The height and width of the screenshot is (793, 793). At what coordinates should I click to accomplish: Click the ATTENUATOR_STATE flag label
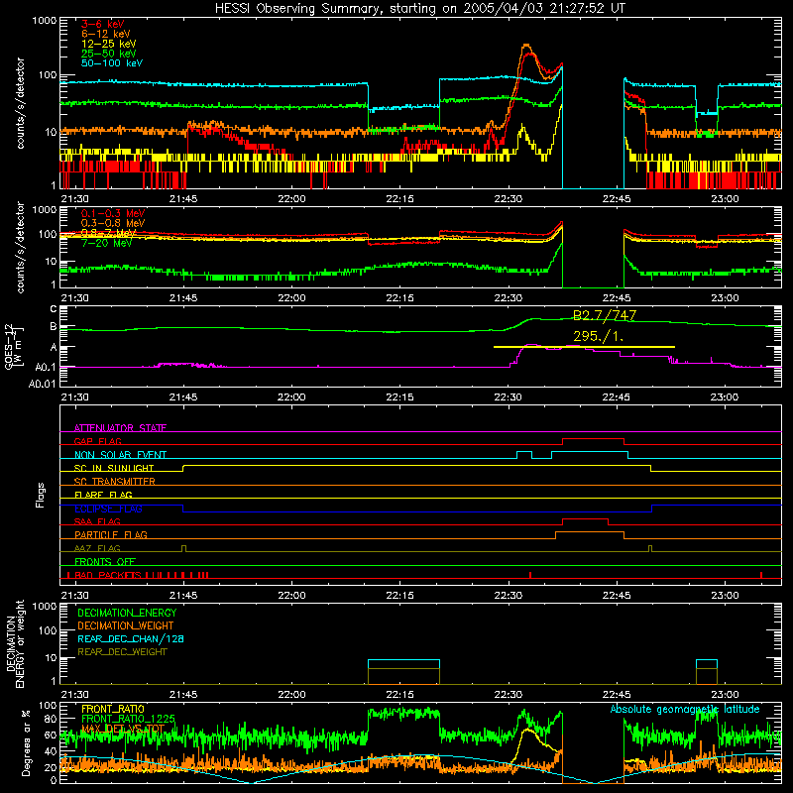[x=120, y=428]
